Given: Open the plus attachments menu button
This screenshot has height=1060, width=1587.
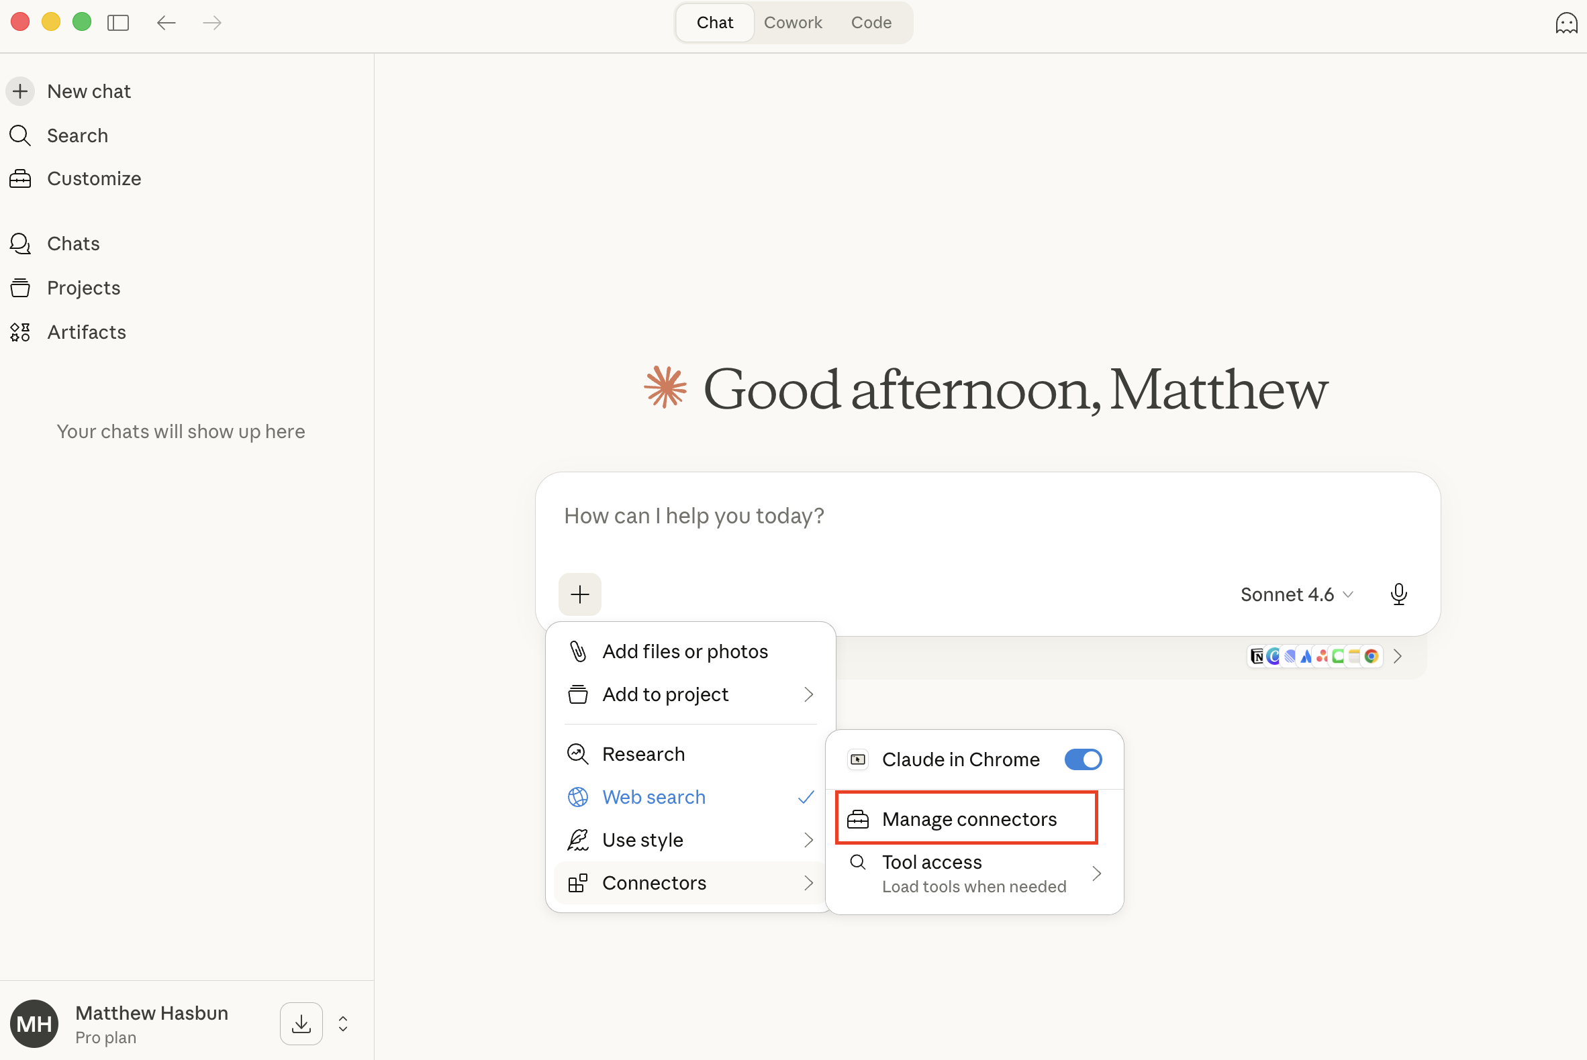Looking at the screenshot, I should click(x=580, y=594).
